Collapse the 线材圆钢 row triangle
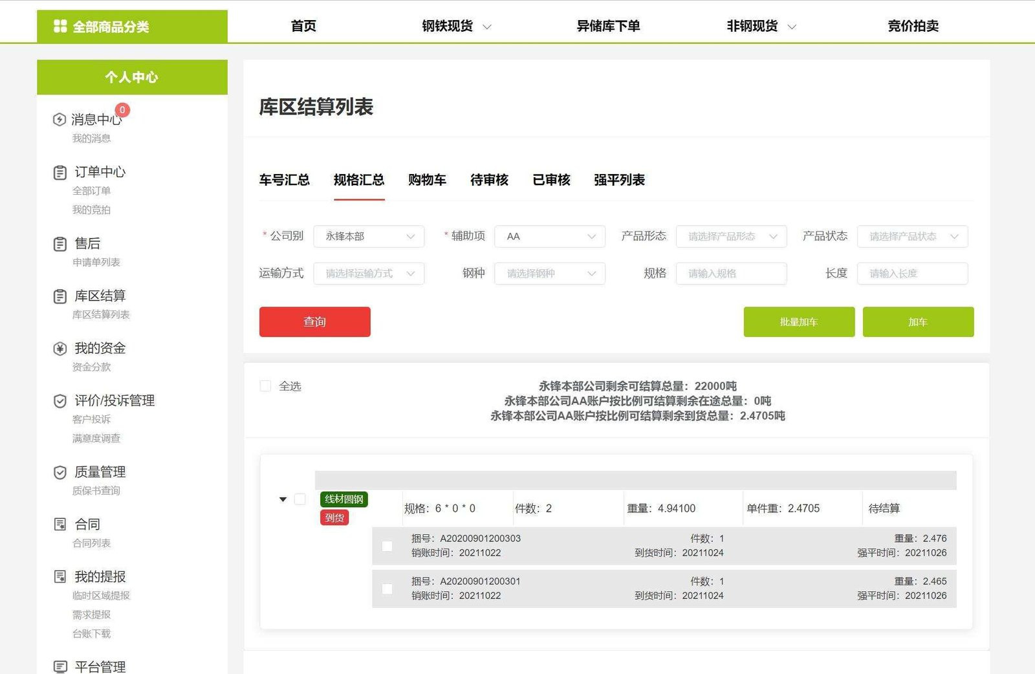Screen dimensions: 1035x674 (283, 499)
